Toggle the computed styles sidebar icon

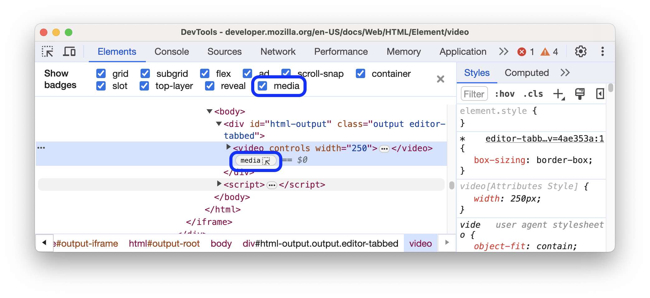point(600,94)
